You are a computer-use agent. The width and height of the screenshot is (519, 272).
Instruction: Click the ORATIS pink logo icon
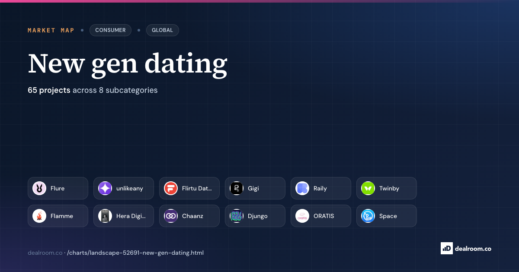tap(302, 216)
